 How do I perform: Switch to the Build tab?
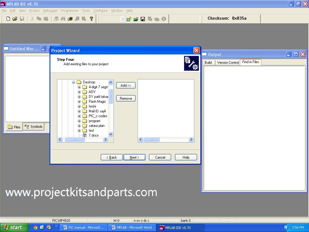point(208,62)
